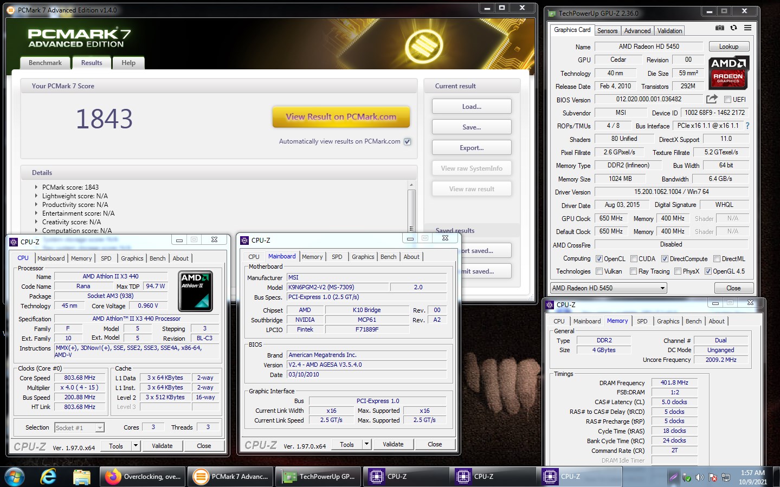The width and height of the screenshot is (780, 487).
Task: Expand the Entertainment score item
Action: coord(36,213)
